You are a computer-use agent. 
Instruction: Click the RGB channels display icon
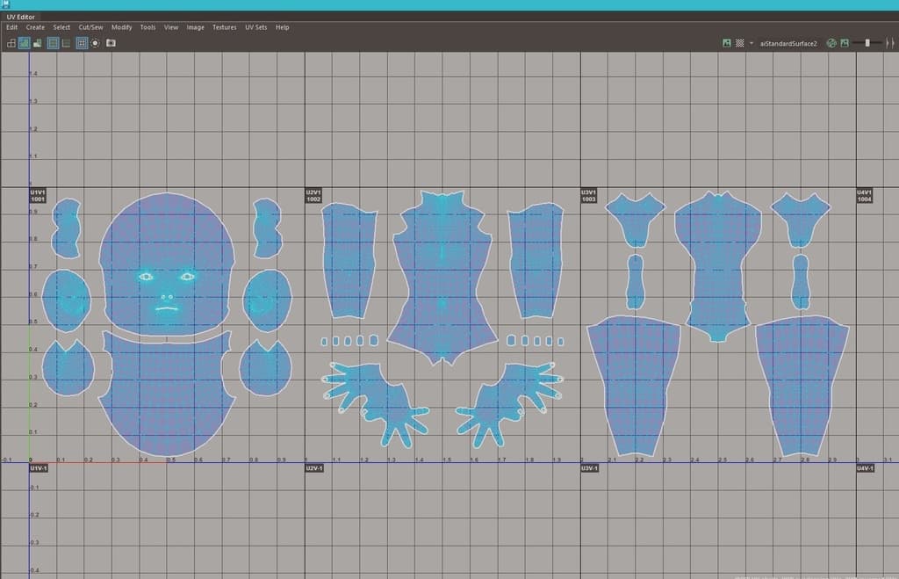pyautogui.click(x=831, y=43)
